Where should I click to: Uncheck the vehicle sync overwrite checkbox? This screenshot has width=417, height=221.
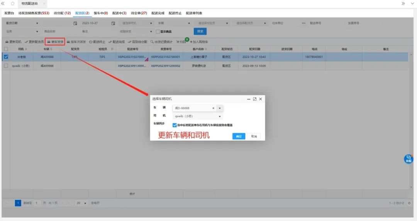point(175,125)
